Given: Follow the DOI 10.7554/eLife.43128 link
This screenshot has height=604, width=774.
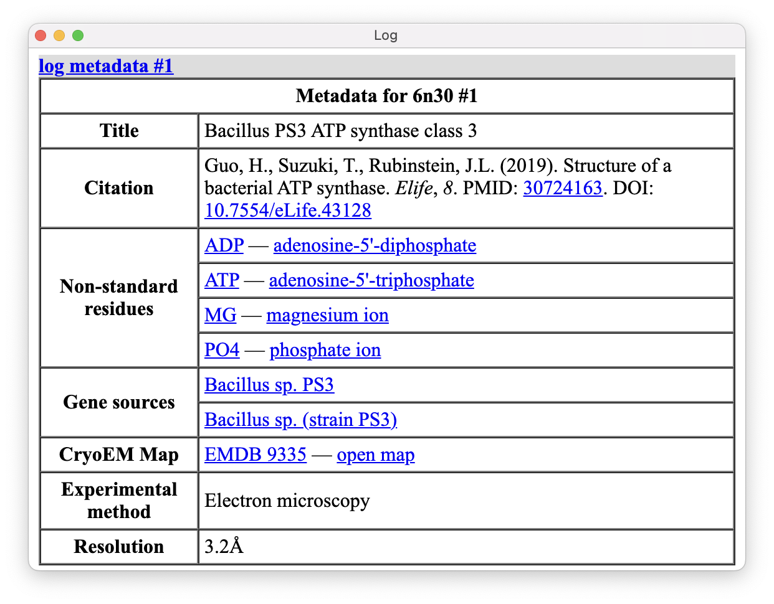Looking at the screenshot, I should [287, 210].
